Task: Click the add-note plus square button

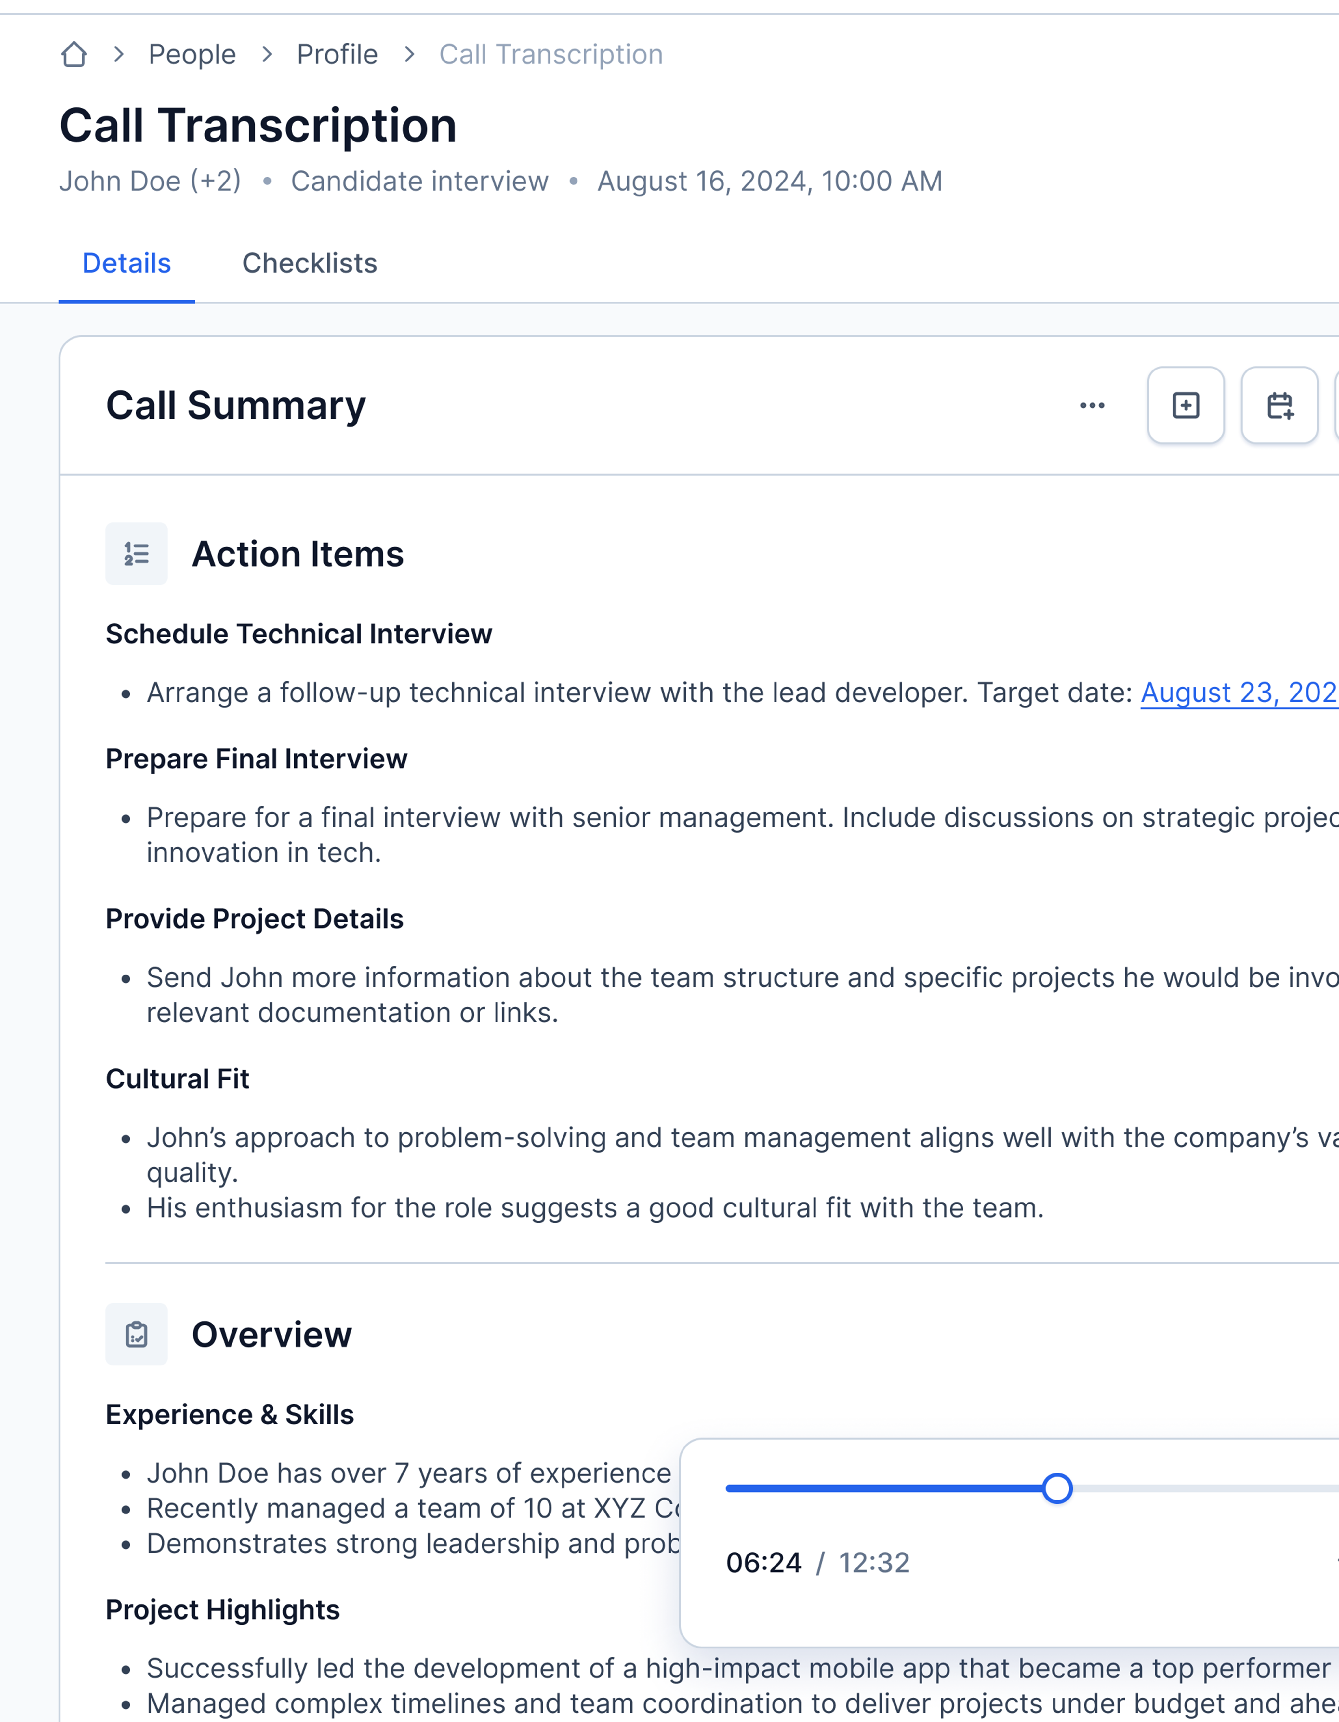Action: pyautogui.click(x=1186, y=405)
